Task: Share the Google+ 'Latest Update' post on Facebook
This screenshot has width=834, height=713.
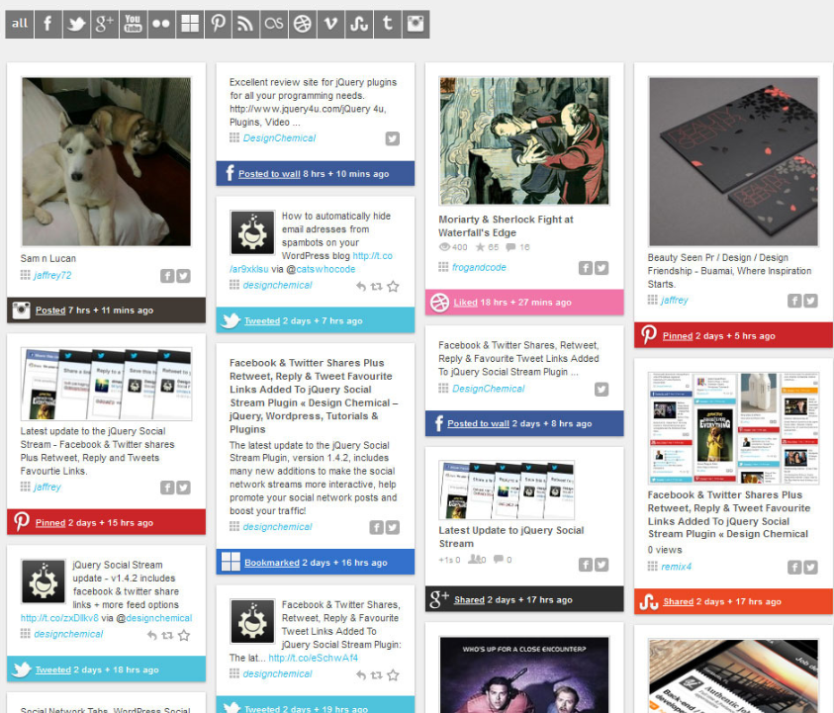Action: pos(586,565)
